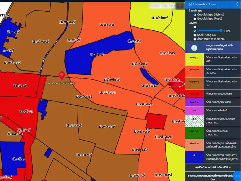Enable the Khok Nong Na layer

click(x=195, y=35)
